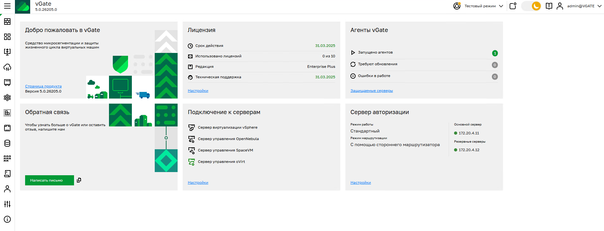
Task: Click primary server address 172.20.4.11
Action: click(469, 133)
